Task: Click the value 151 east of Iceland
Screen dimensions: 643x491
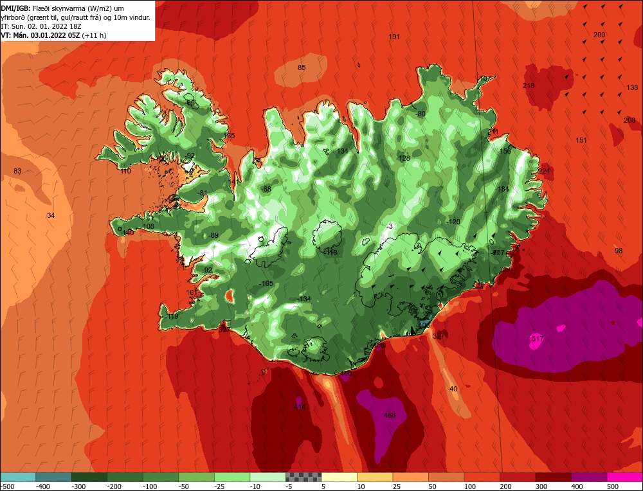Action: point(581,140)
